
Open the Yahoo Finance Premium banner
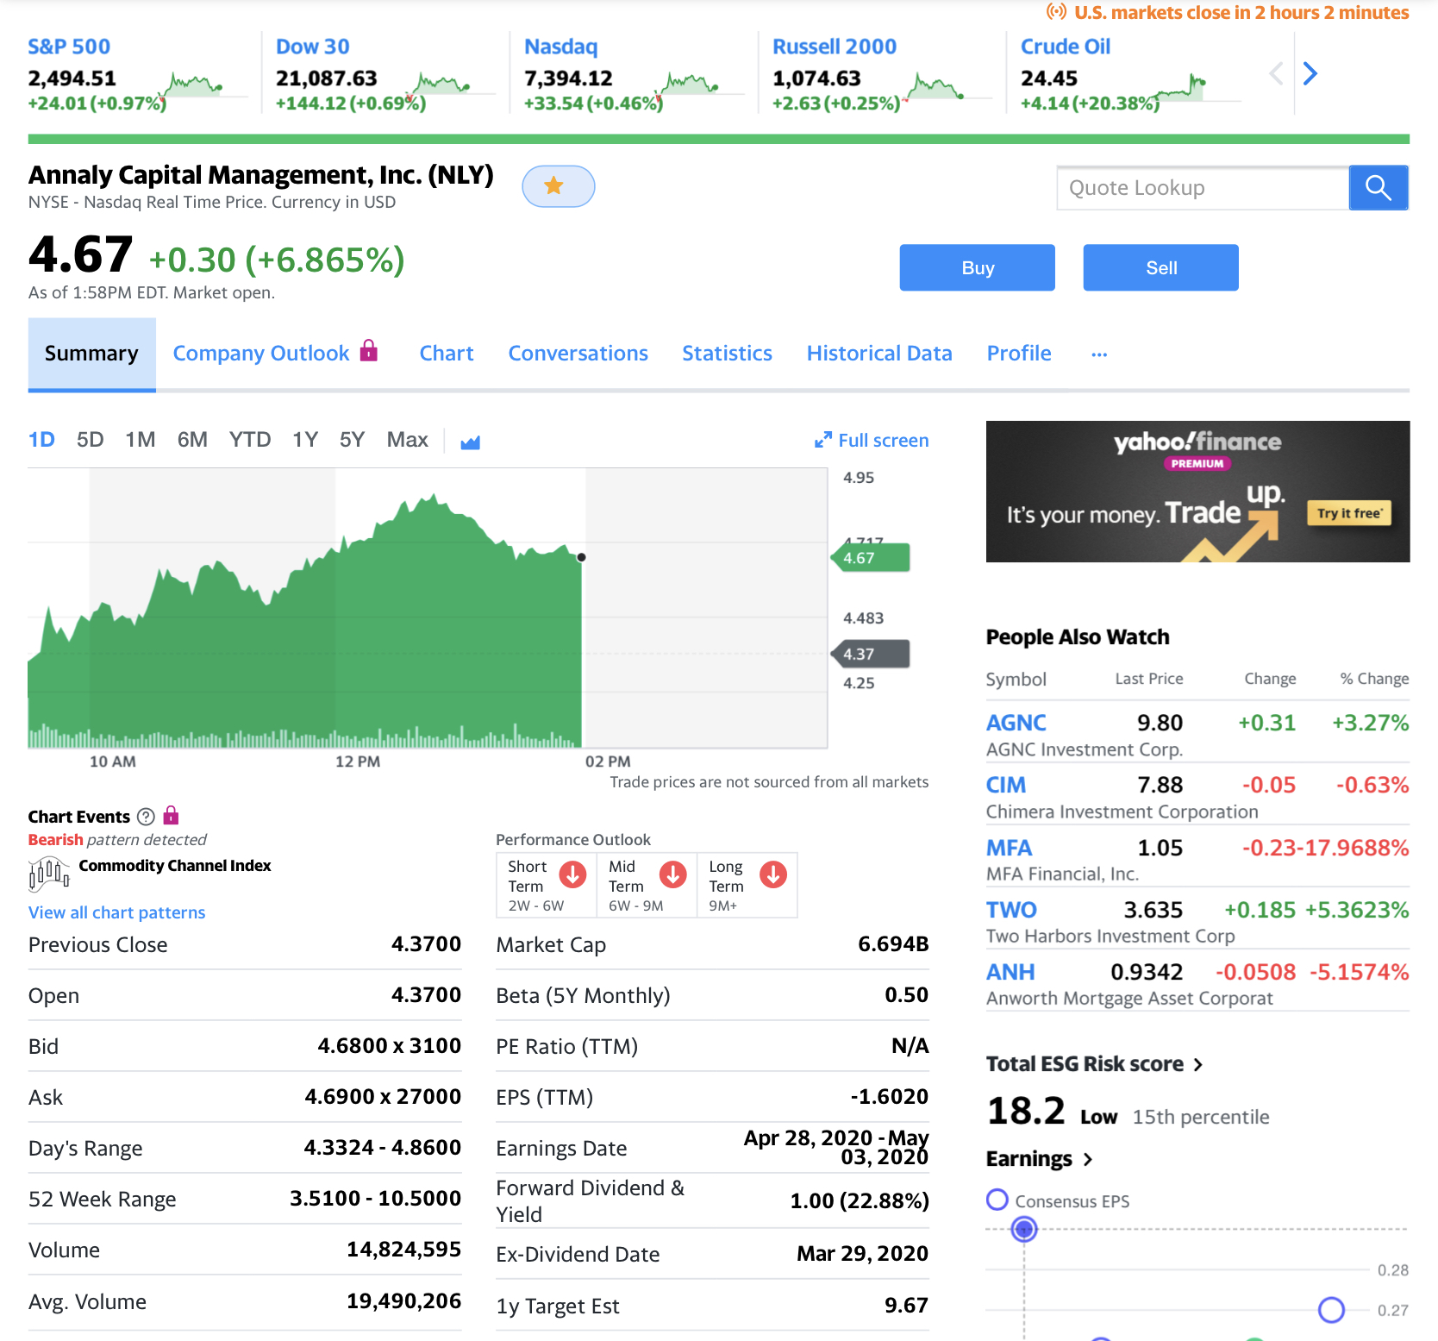(x=1198, y=492)
